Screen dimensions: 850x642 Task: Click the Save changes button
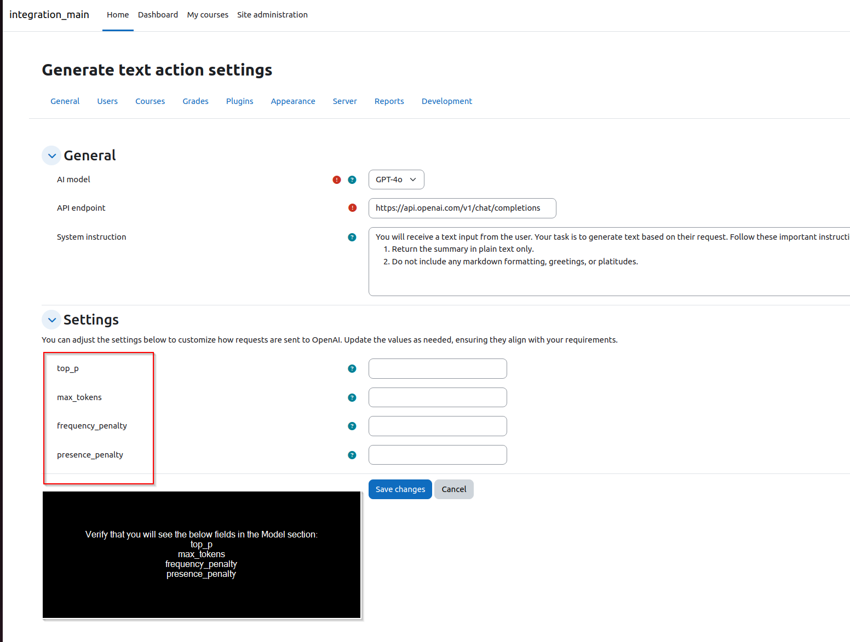tap(400, 489)
